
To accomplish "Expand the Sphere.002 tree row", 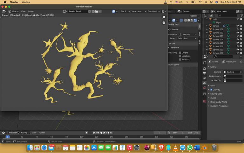I will click(207, 33).
